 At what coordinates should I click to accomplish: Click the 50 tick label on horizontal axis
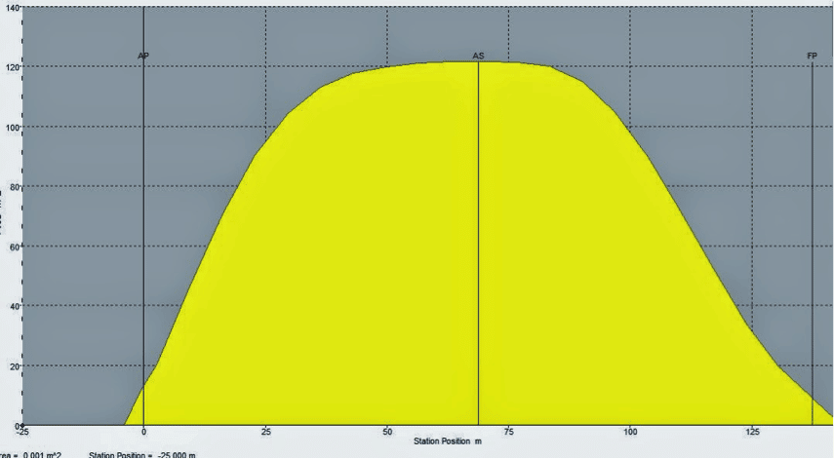pyautogui.click(x=387, y=432)
